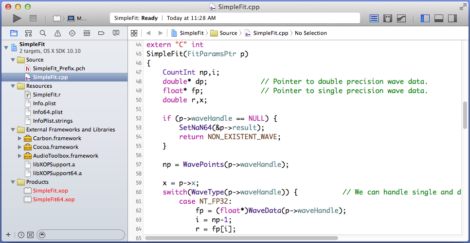This screenshot has width=470, height=243.
Task: Show only source-controlled files filter
Action: click(x=30, y=235)
